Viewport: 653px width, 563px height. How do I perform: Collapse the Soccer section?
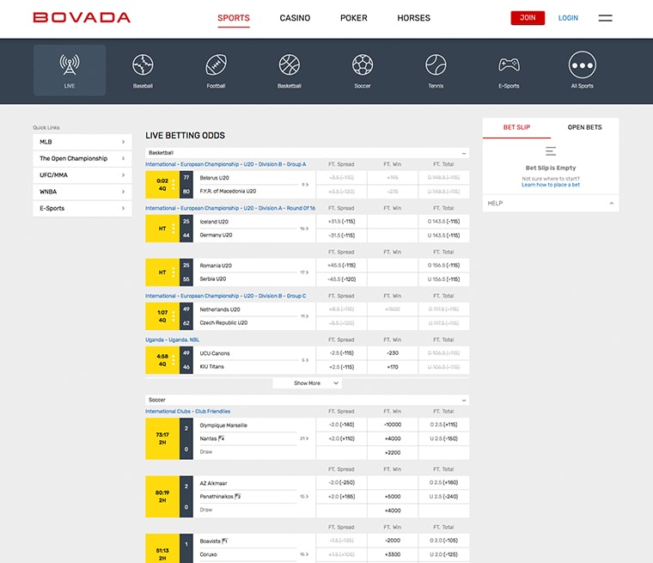pyautogui.click(x=464, y=400)
